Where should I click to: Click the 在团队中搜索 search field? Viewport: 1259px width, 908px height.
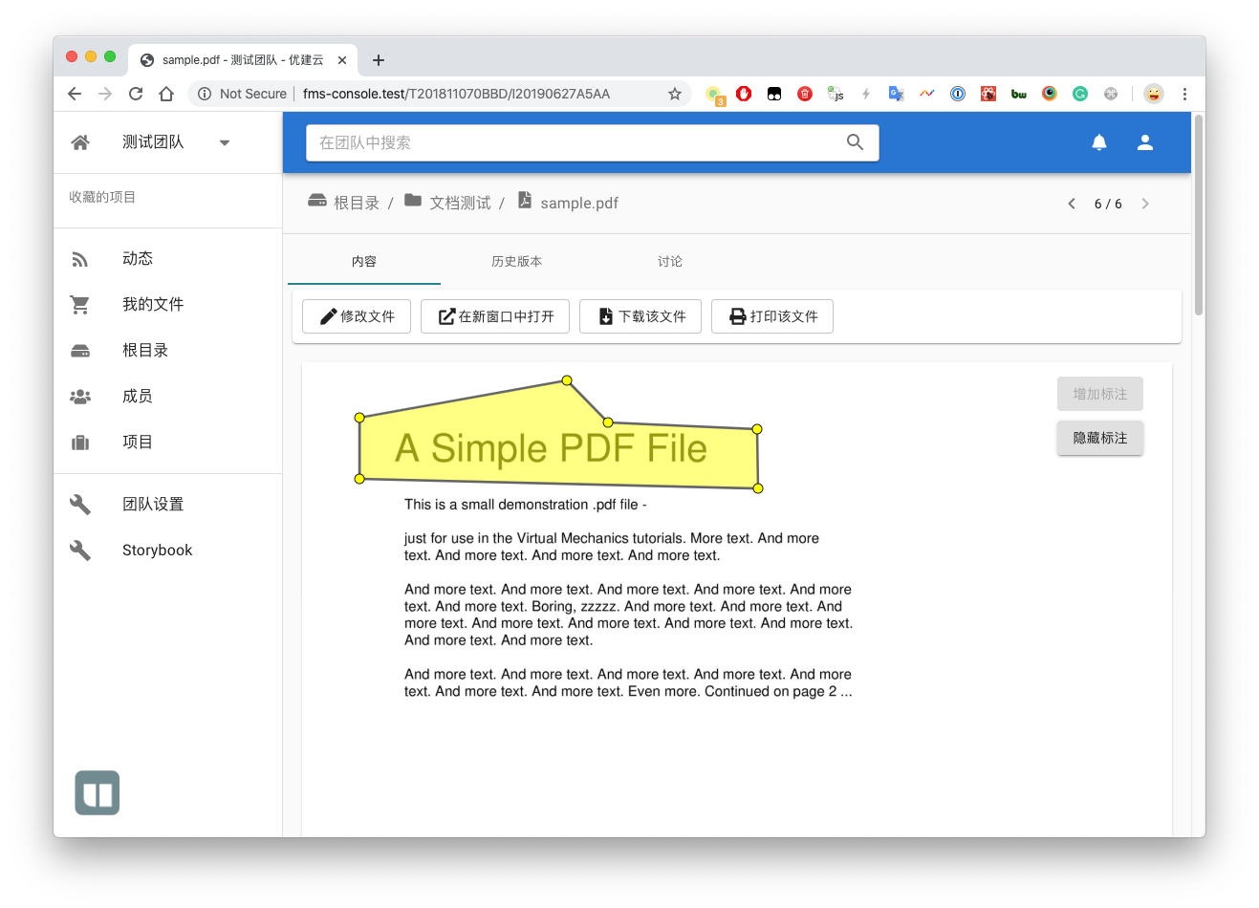tap(574, 142)
